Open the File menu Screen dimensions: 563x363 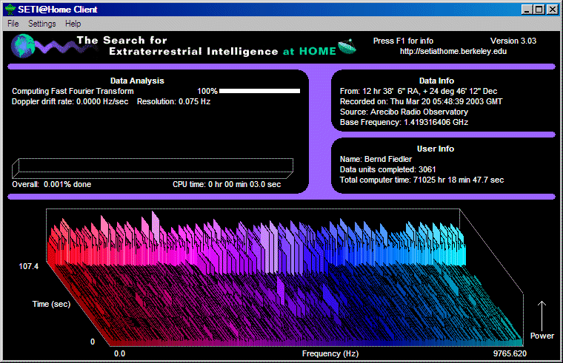click(13, 24)
